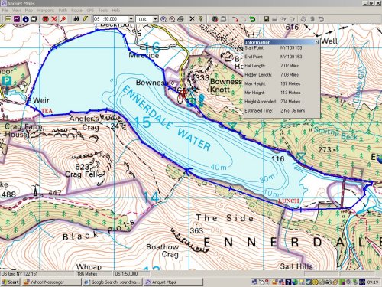Click the red curved arrow route icon
The image size is (382, 287).
tap(235, 19)
